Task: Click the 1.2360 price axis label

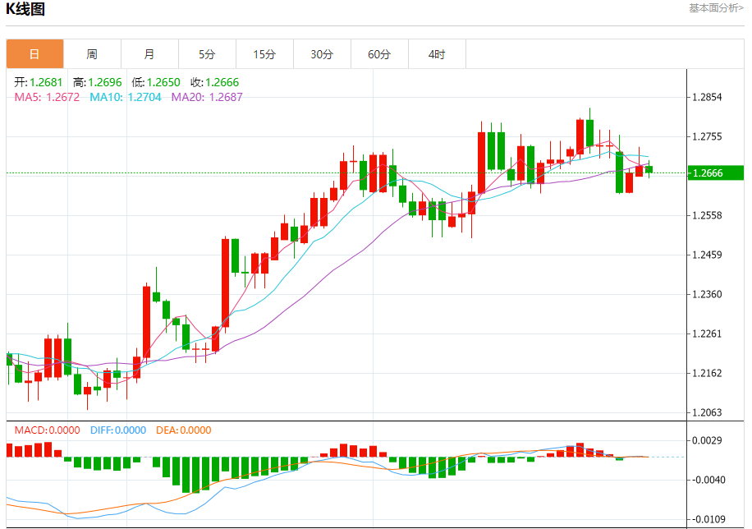Action: click(707, 294)
